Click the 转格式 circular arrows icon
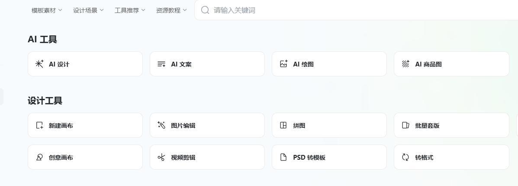The height and width of the screenshot is (186, 518). [405, 158]
